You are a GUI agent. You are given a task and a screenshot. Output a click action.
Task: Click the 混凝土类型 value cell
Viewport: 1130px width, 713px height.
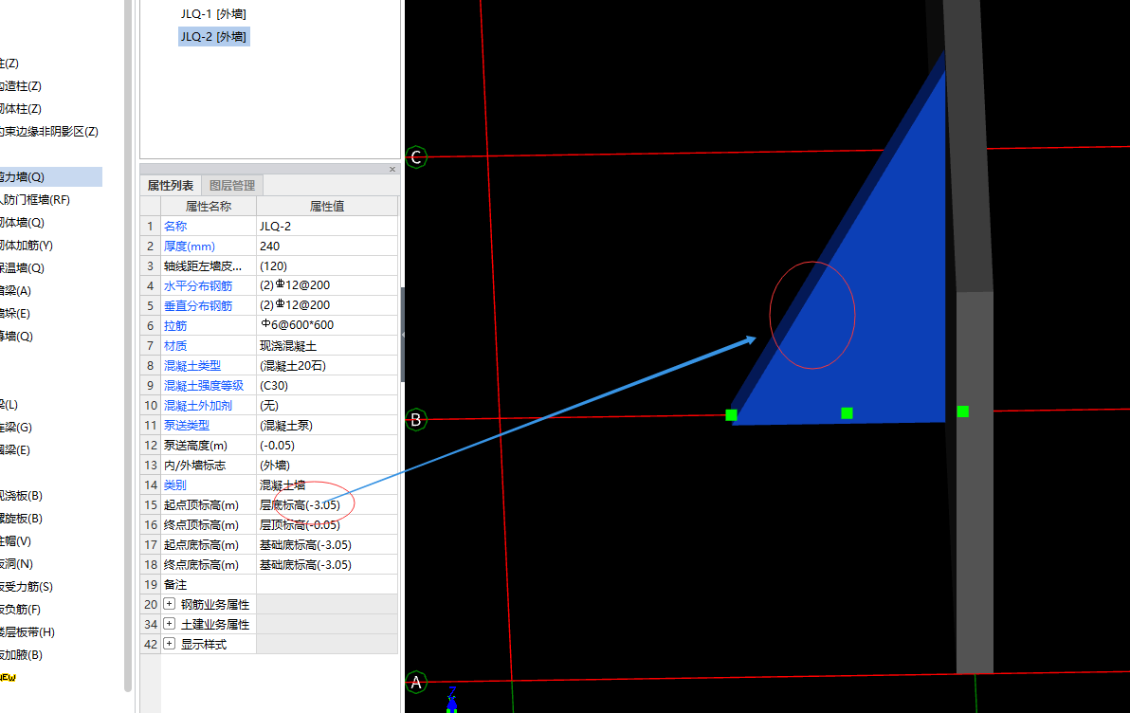point(326,366)
